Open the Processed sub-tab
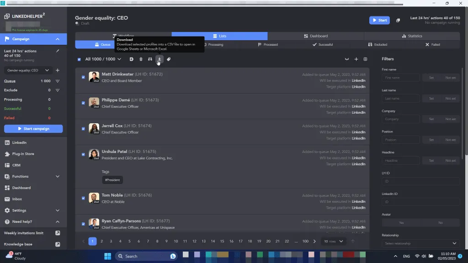Screen dimensions: 468x263 click(x=268, y=44)
